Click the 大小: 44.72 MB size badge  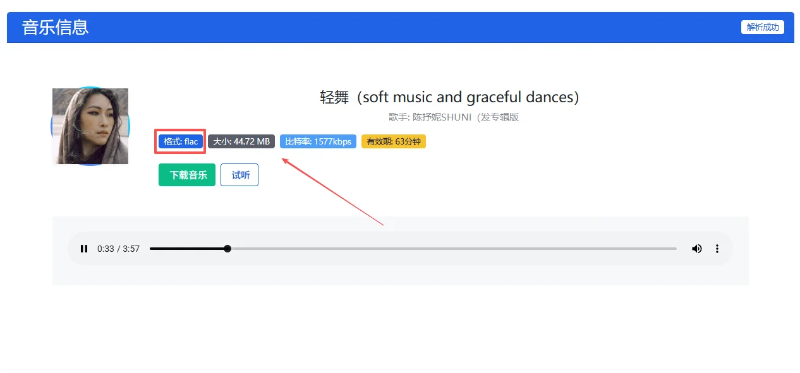pos(241,141)
